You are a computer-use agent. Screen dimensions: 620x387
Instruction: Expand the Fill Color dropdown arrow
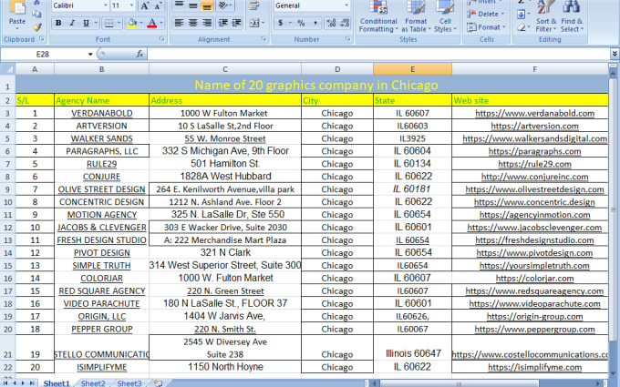pos(141,24)
